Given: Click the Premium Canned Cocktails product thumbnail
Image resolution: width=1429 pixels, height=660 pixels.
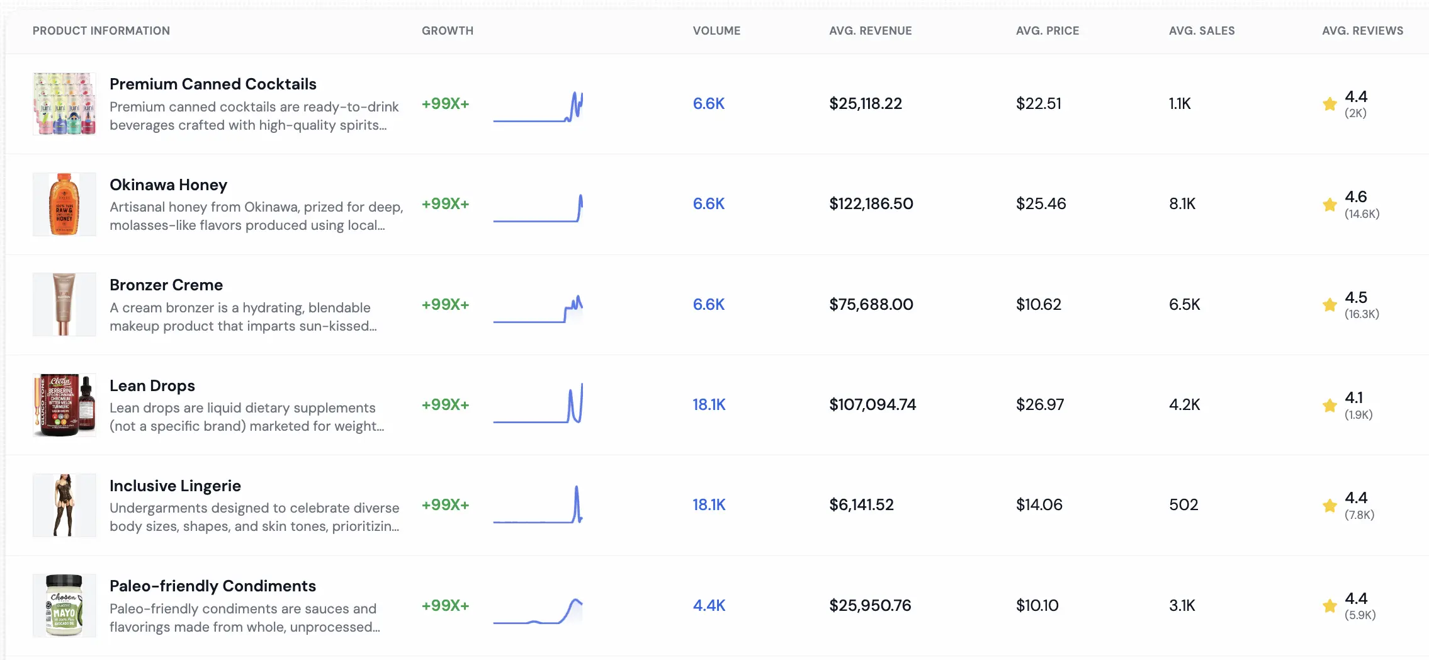Looking at the screenshot, I should (65, 104).
